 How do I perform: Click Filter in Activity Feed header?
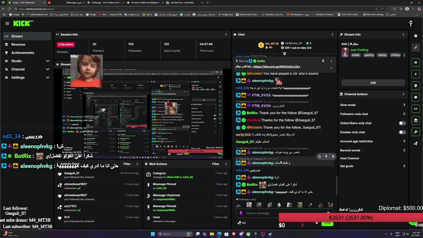127,164
